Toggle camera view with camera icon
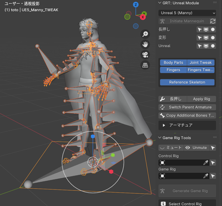Screen dimensions: 222x206 pyautogui.click(x=145, y=55)
